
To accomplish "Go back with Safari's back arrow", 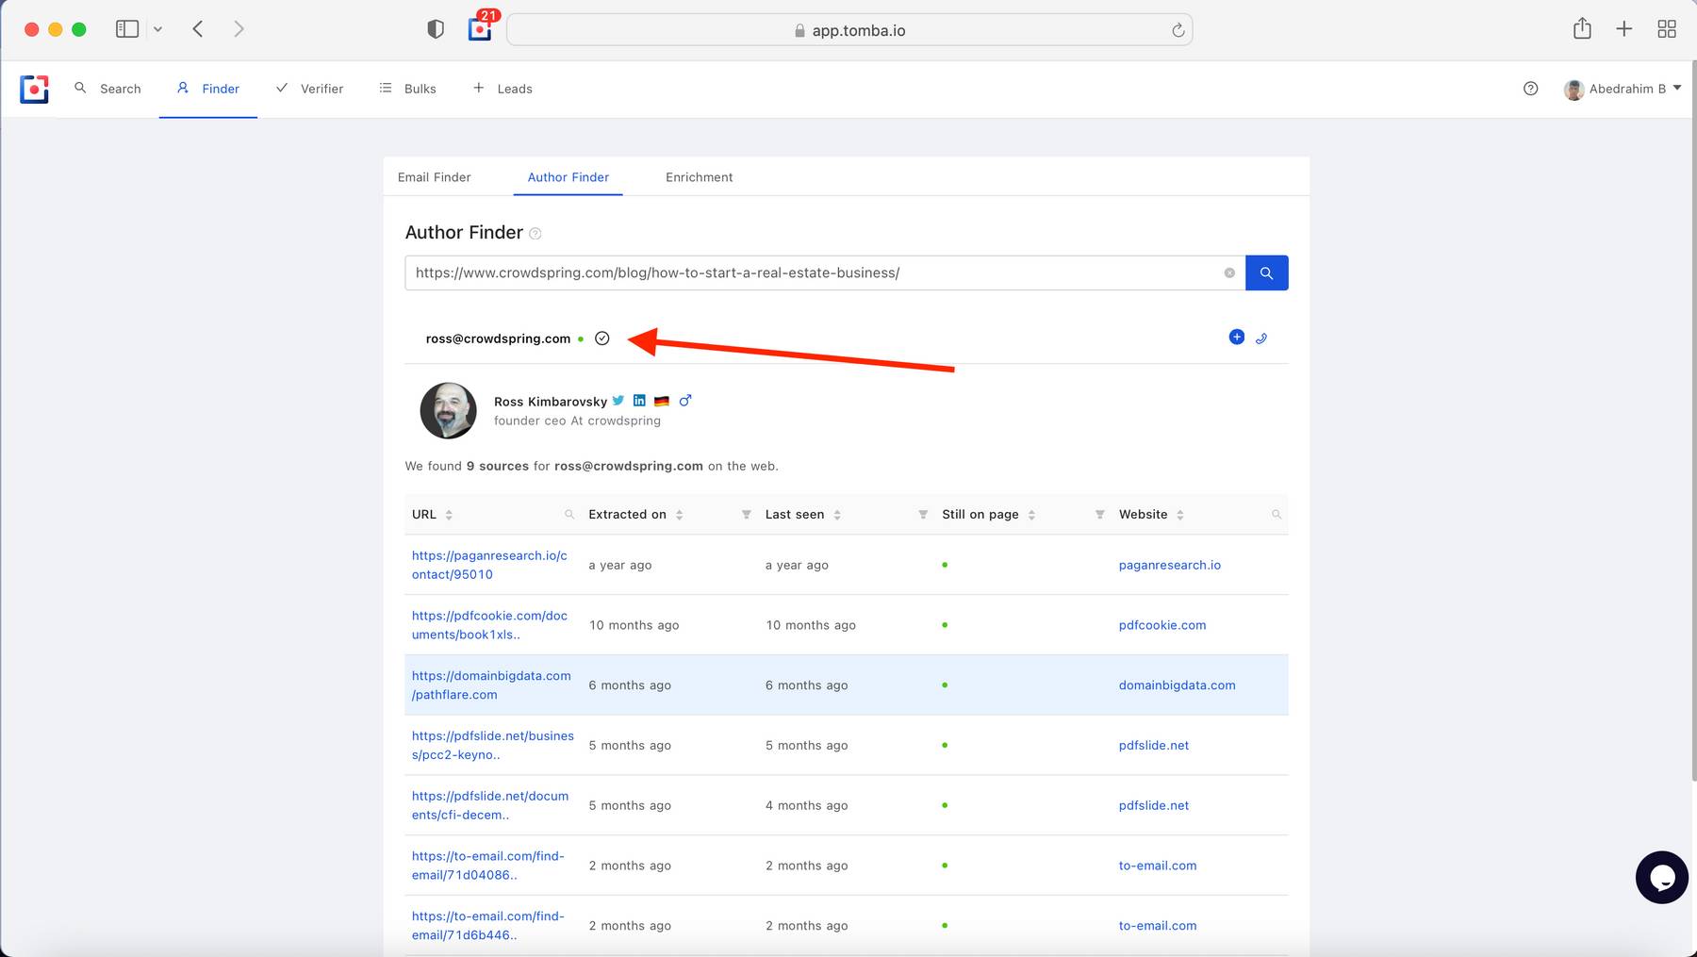I will coord(198,29).
